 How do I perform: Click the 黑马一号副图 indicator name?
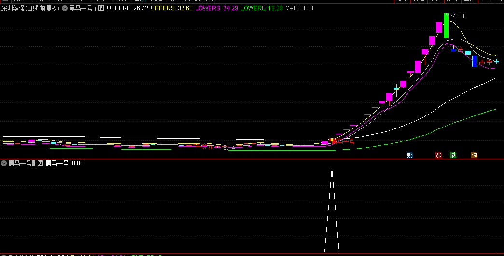click(x=26, y=163)
